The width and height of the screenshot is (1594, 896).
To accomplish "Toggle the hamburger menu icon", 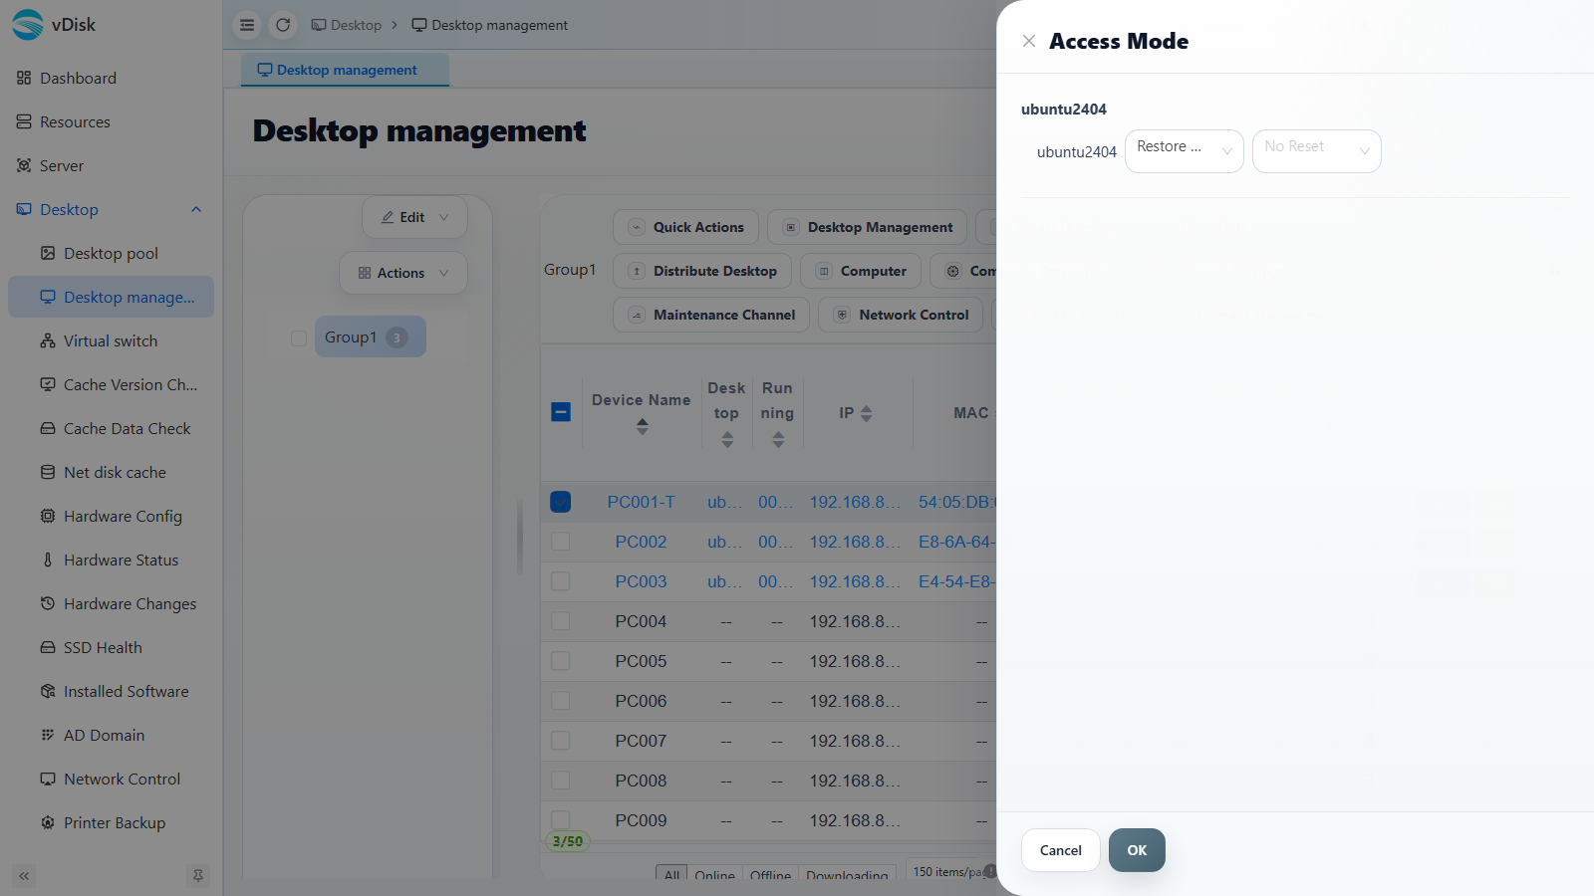I will point(247,25).
